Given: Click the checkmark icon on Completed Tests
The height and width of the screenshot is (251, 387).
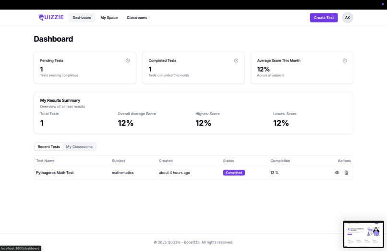Looking at the screenshot, I should (236, 60).
